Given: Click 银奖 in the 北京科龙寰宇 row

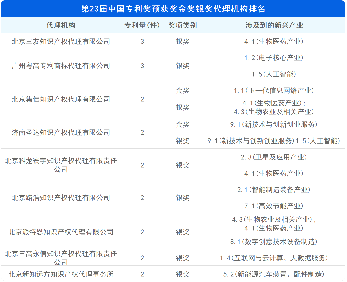Looking at the screenshot, I should tap(183, 165).
